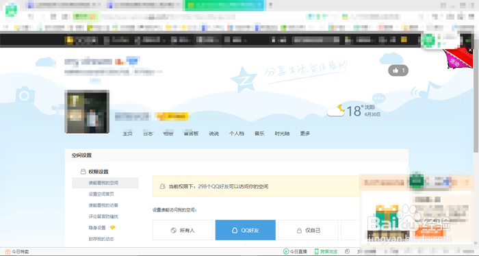Click the 权限设置 section header
The height and width of the screenshot is (256, 479).
[99, 172]
